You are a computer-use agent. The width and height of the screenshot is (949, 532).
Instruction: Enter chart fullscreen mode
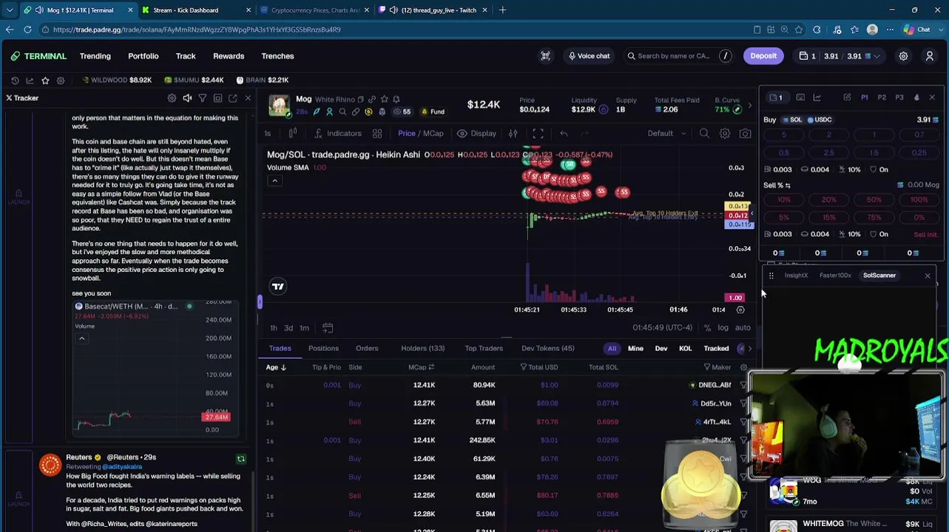point(538,134)
